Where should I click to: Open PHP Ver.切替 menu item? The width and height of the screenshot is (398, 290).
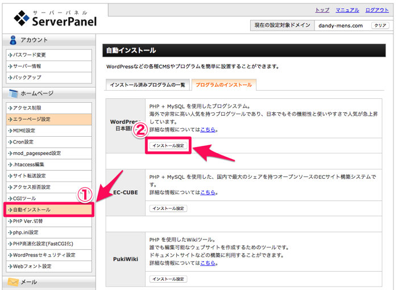pos(49,221)
